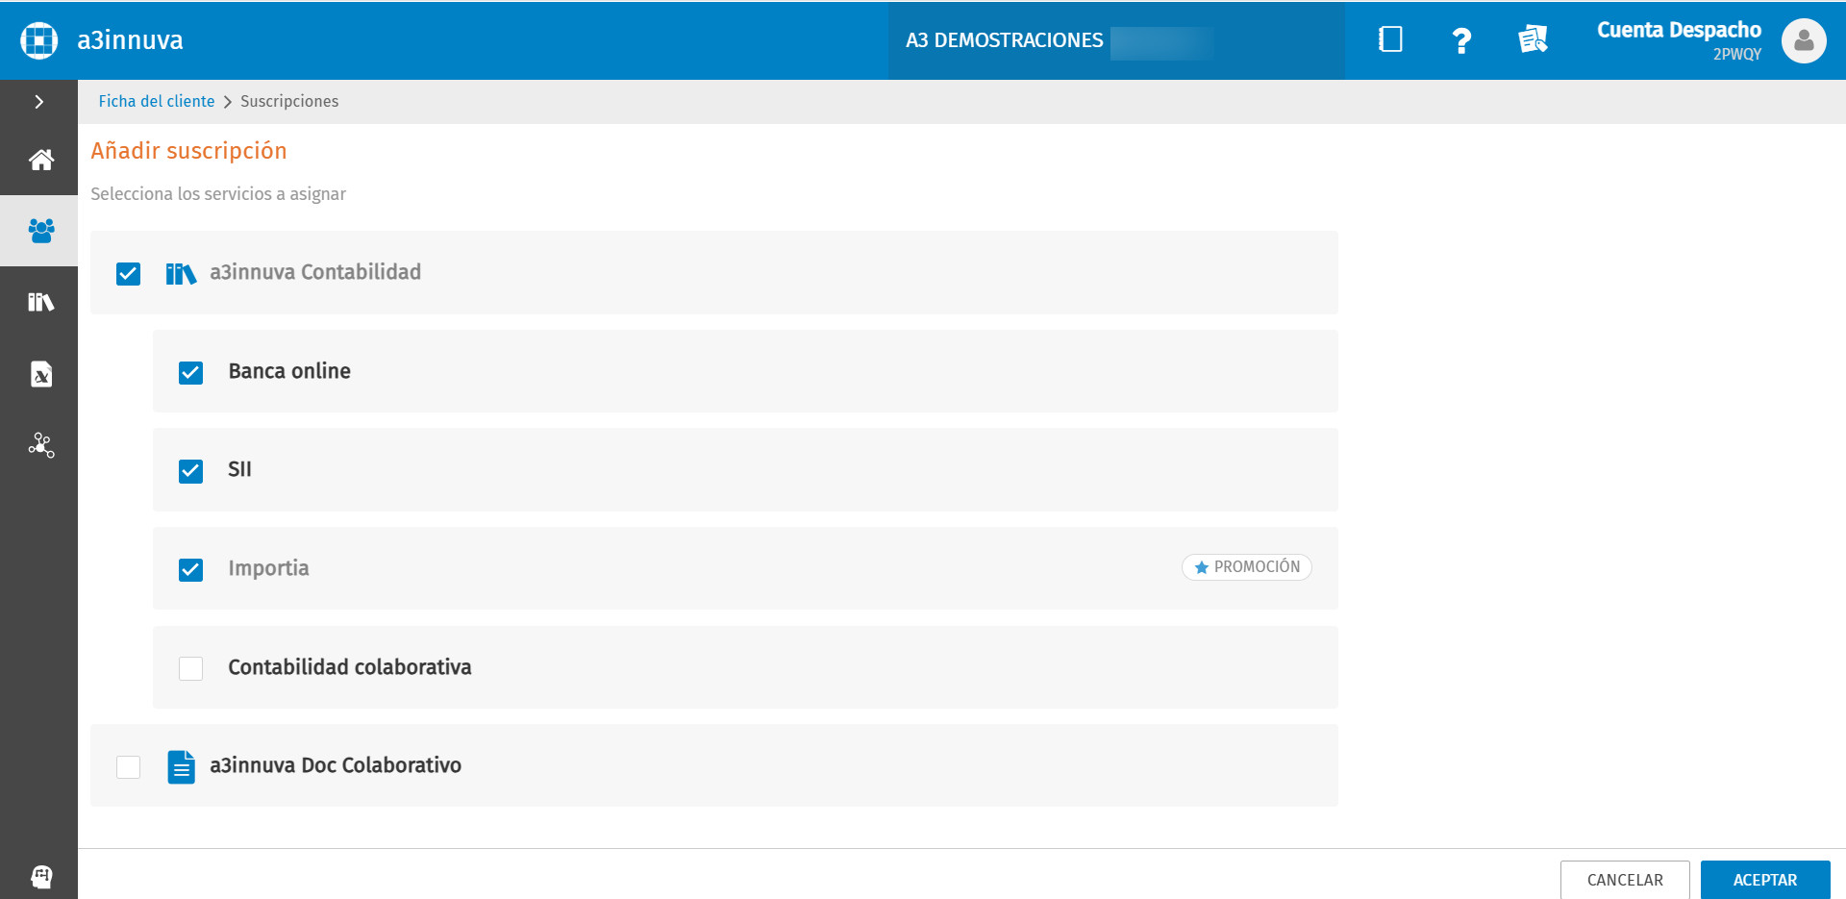1846x899 pixels.
Task: Click the a3innuva Doc Colaborativo label
Action: pos(336,765)
